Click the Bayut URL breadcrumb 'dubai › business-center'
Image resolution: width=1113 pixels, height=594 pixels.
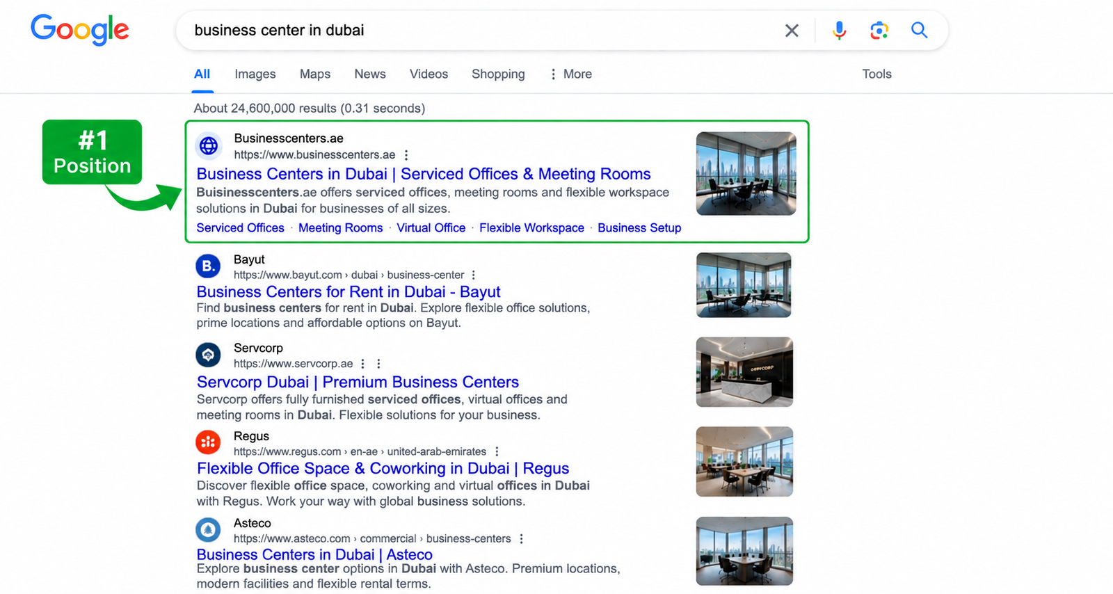coord(408,275)
